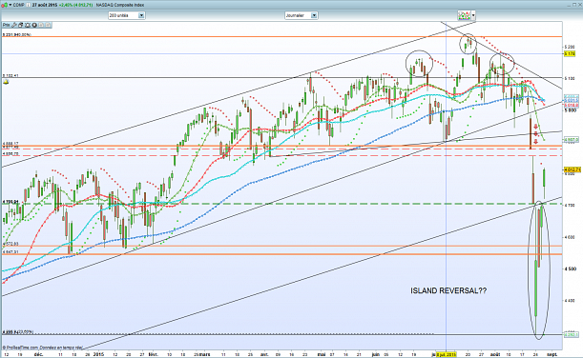583x358 pixels.
Task: Click the yellow alert bell under 5 102.41
Action: pyautogui.click(x=6, y=82)
